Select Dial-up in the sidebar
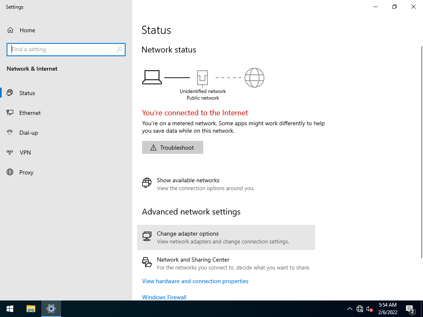This screenshot has height=317, width=423. click(x=66, y=133)
